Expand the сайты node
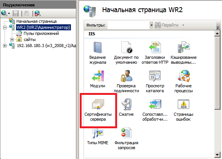222x159 pixels. [x=12, y=39]
